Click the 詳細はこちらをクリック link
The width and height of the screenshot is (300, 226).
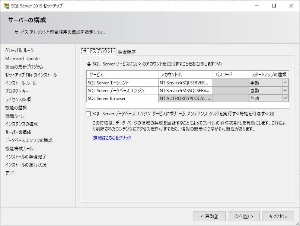click(112, 138)
